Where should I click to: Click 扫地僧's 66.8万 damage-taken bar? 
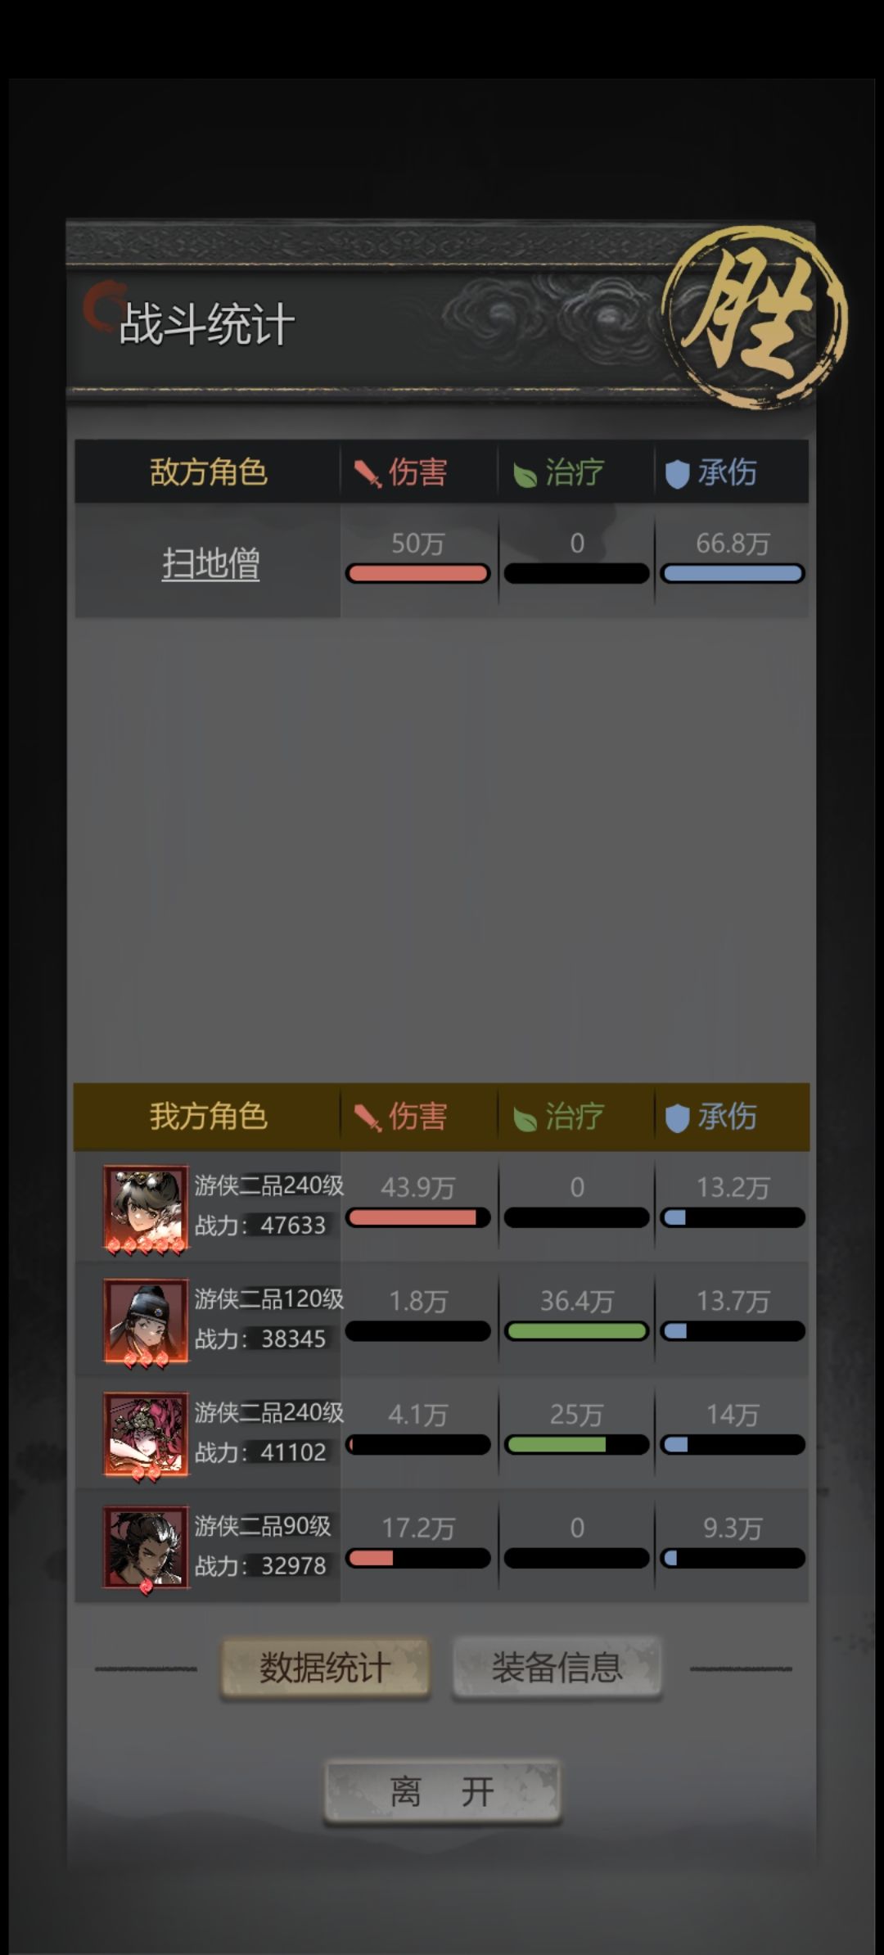point(733,573)
